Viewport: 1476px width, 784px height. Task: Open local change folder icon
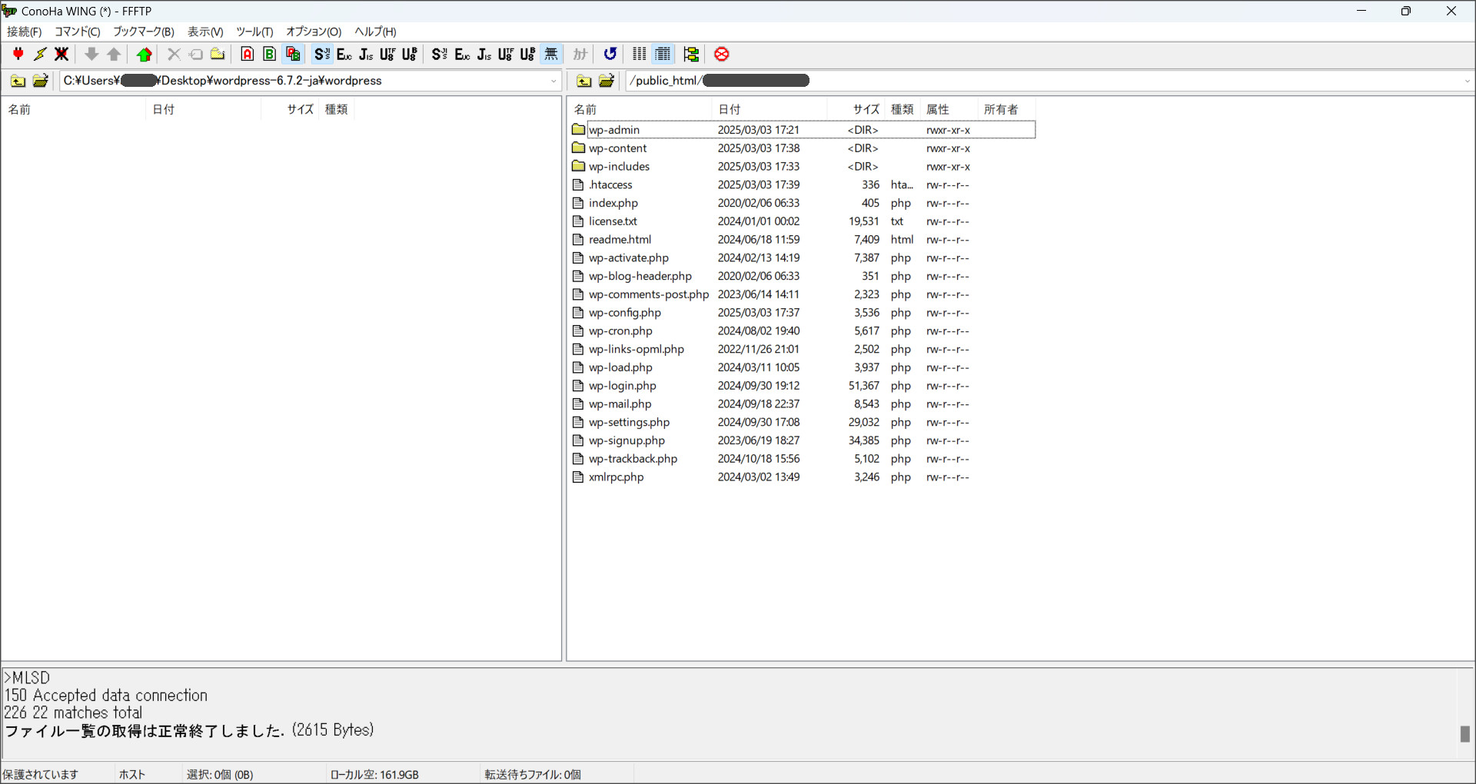point(41,81)
